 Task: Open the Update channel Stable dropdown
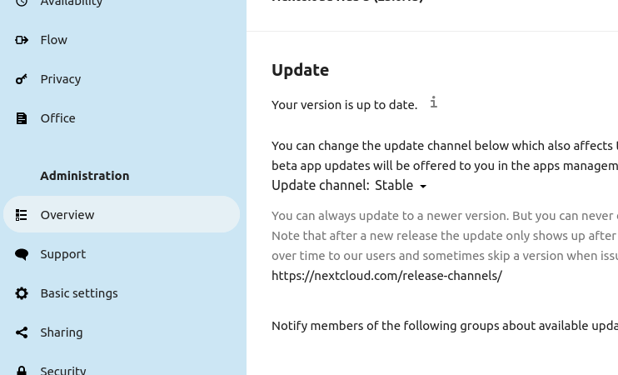(x=401, y=186)
